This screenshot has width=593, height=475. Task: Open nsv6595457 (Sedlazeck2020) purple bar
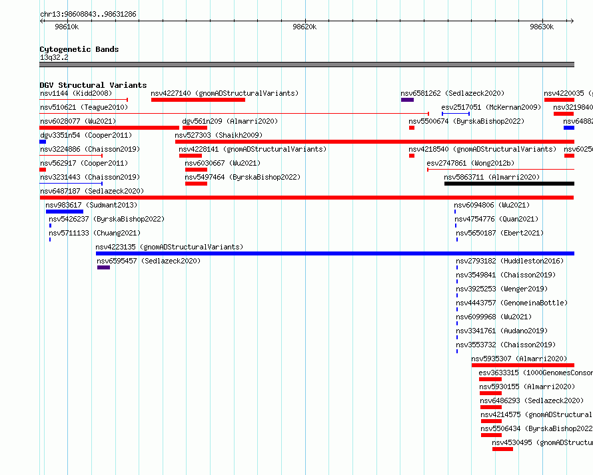point(104,267)
